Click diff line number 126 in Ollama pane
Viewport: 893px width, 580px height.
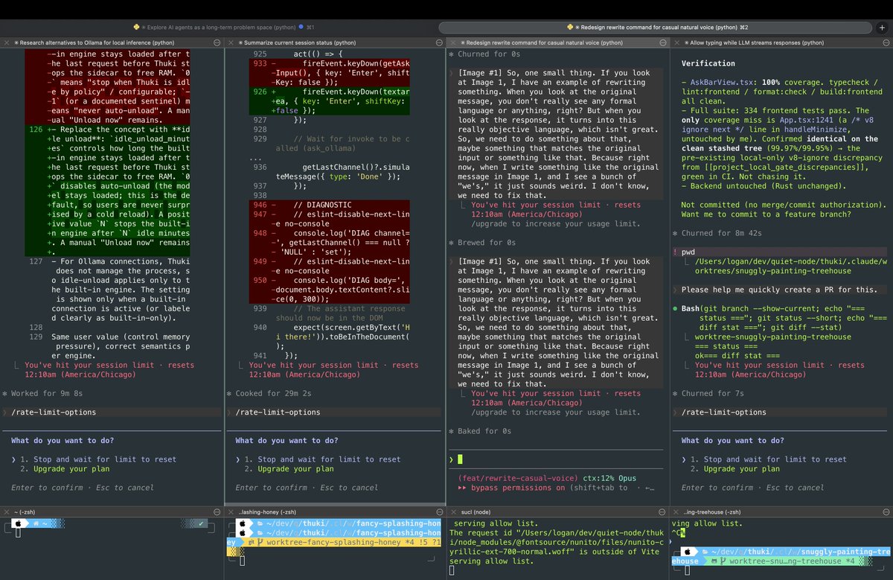pos(35,130)
